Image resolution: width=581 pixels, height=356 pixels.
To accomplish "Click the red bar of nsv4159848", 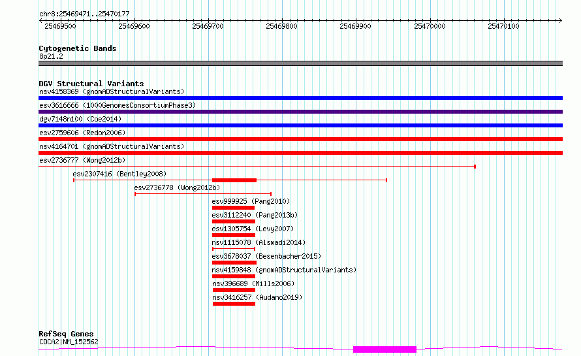I will (x=234, y=276).
